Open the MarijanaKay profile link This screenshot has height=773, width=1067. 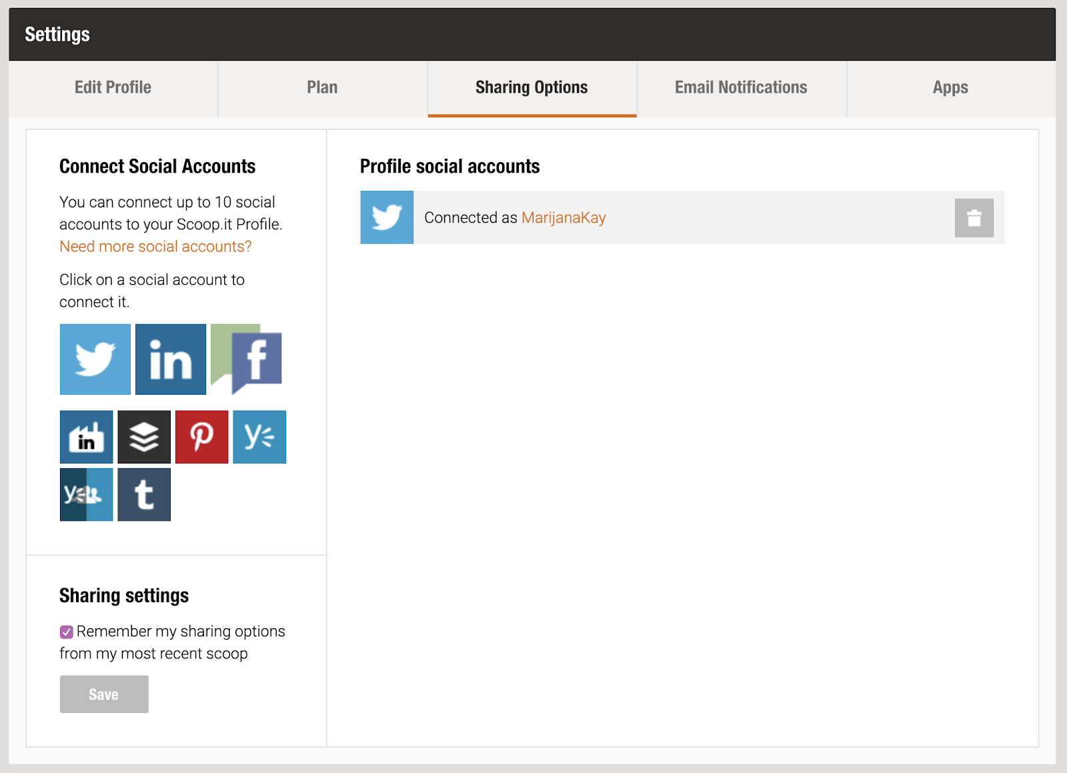point(564,218)
